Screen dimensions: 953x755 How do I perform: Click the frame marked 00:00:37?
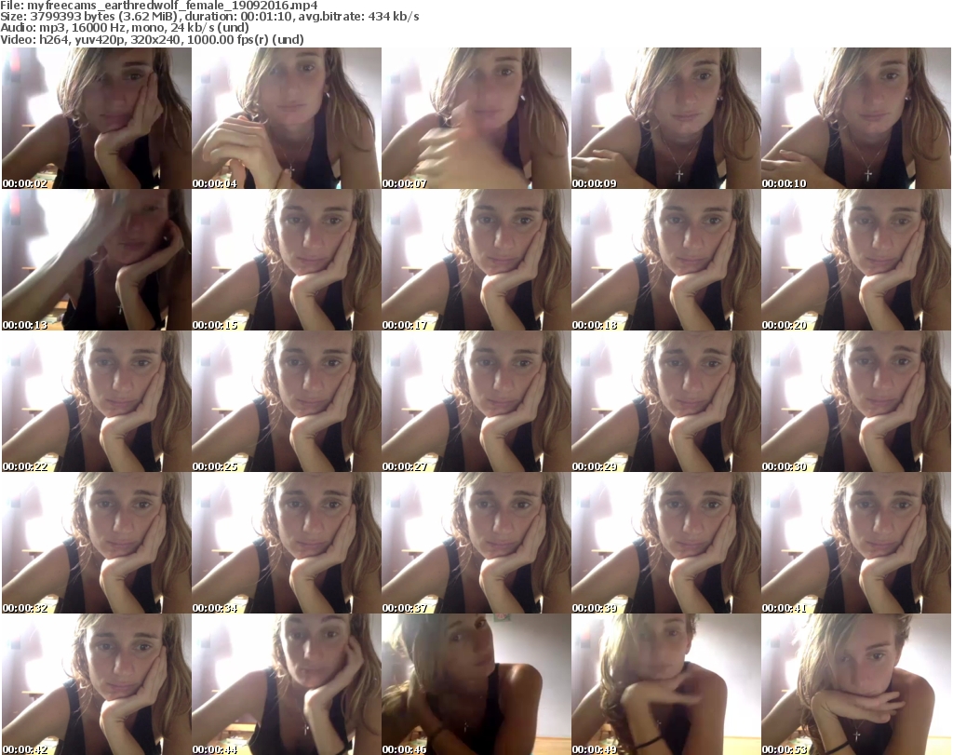pos(476,543)
